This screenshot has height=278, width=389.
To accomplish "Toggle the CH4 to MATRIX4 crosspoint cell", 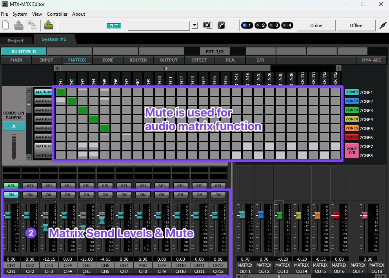I will click(94, 119).
